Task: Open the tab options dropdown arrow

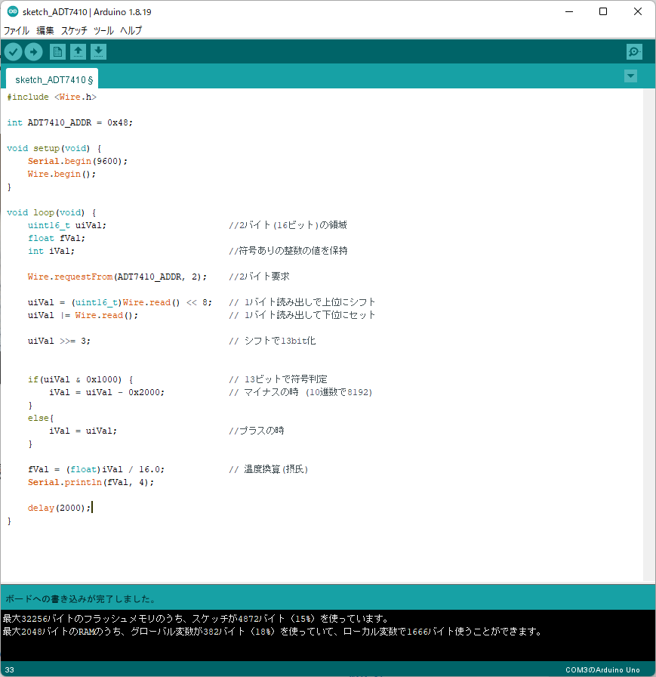Action: click(630, 76)
